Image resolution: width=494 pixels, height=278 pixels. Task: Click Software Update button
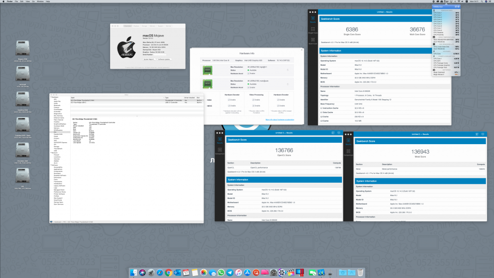[165, 59]
